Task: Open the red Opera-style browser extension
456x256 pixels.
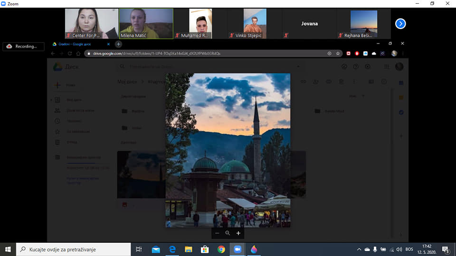Action: (x=357, y=54)
